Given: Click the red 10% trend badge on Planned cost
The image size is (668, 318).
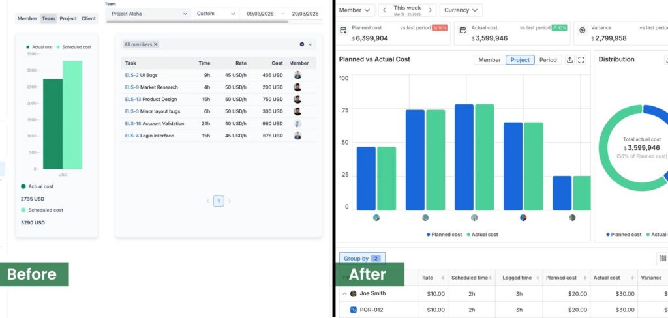Looking at the screenshot, I should point(440,27).
